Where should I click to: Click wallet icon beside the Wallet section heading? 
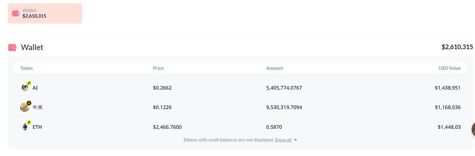[x=12, y=47]
